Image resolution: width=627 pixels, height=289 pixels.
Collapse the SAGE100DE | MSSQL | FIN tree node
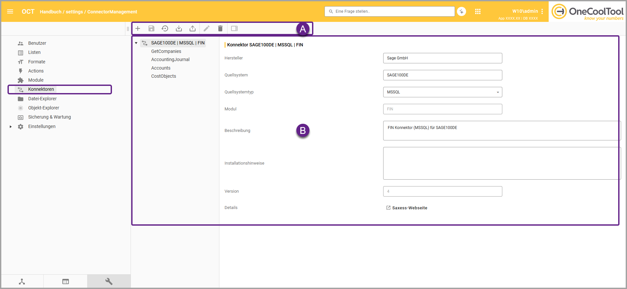pos(136,43)
